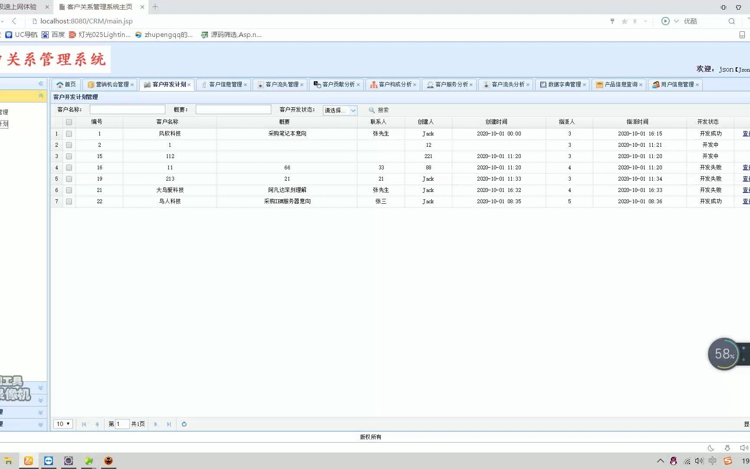Jump to last page with pagination arrow
This screenshot has width=750, height=469.
pyautogui.click(x=168, y=424)
